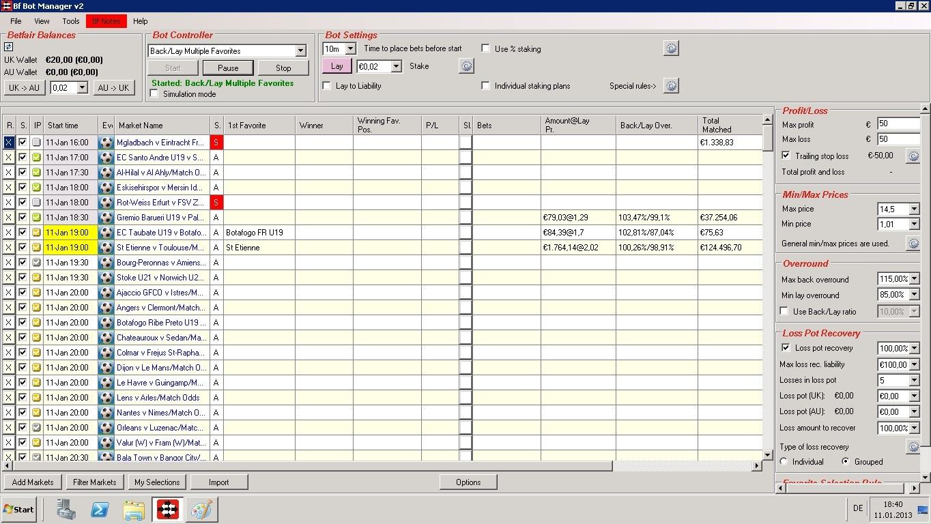The image size is (931, 524).
Task: Open the Type of loss recovery gear icon
Action: coord(913,447)
